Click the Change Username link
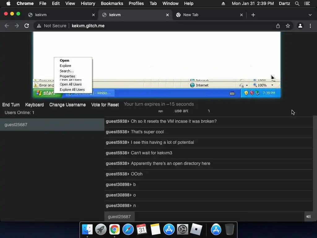 (x=67, y=105)
